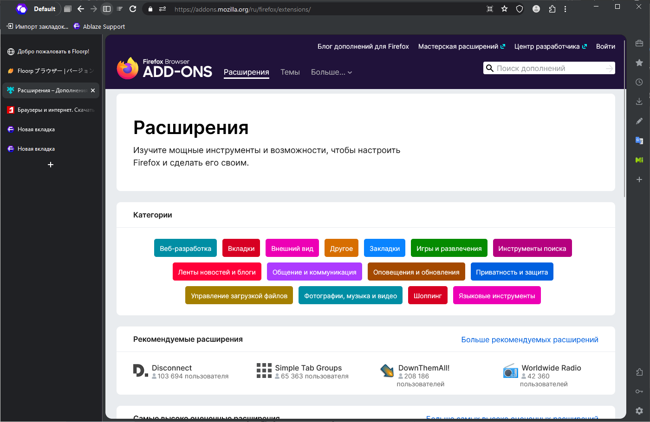
Task: Open the green Mi panel in sidebar
Action: (639, 160)
